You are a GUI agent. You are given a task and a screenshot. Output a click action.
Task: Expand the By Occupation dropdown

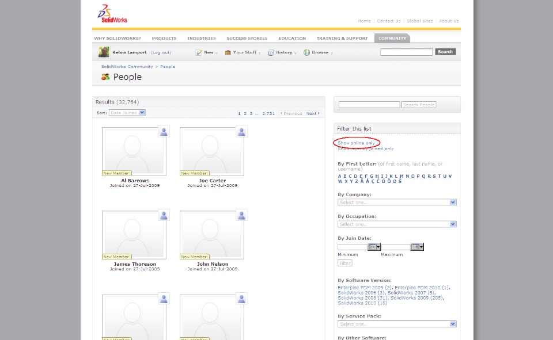click(397, 224)
